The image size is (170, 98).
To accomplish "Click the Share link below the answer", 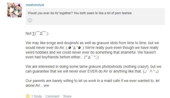I will (x=67, y=96).
